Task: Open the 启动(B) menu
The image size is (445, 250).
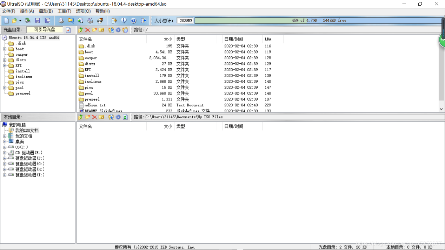Action: click(x=46, y=11)
